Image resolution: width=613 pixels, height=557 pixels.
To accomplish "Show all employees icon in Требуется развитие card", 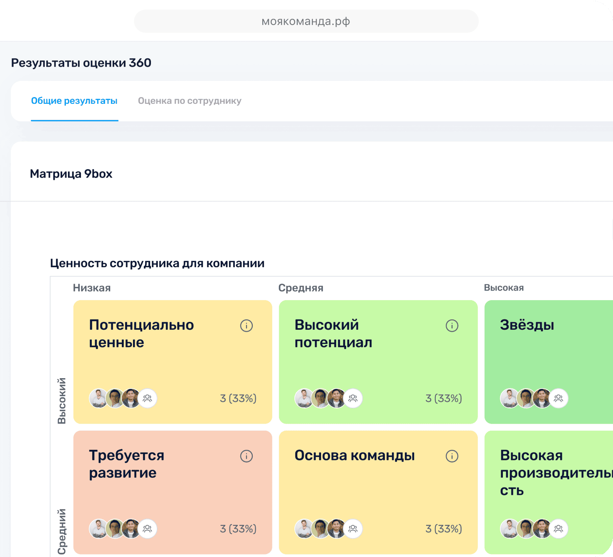I will pos(147,529).
